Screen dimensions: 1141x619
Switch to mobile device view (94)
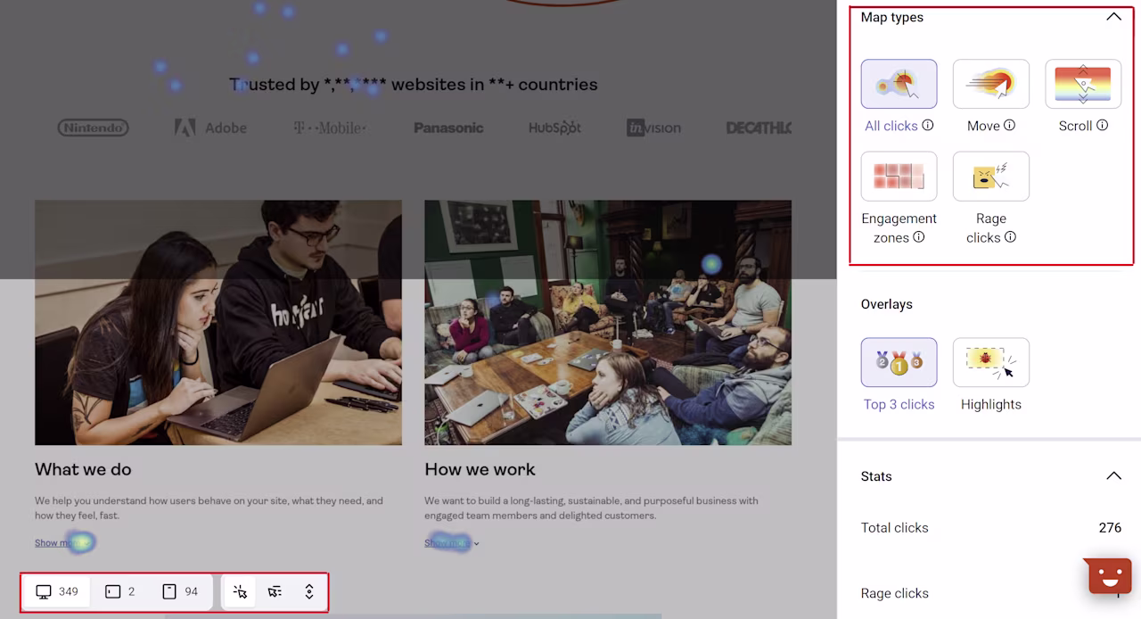[181, 591]
